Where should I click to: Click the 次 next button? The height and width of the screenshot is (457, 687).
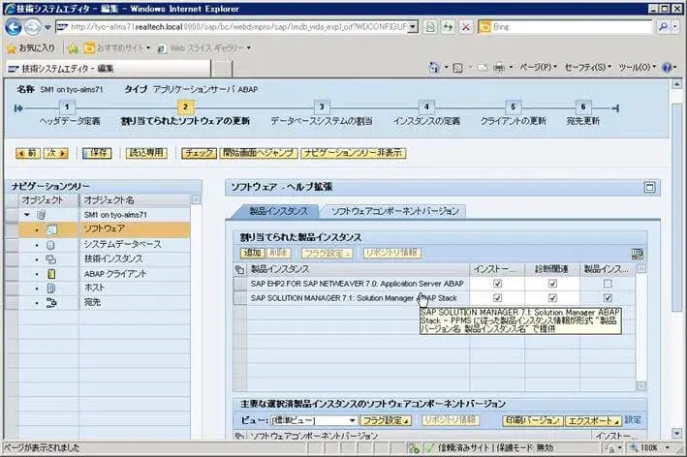pos(55,153)
